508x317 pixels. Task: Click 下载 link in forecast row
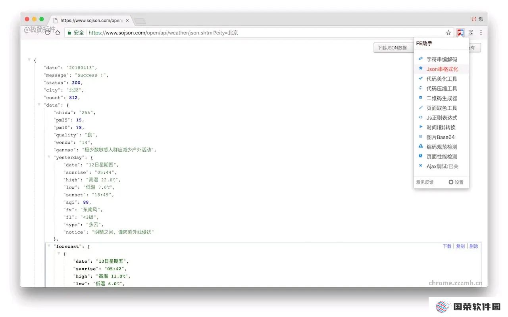pos(447,246)
